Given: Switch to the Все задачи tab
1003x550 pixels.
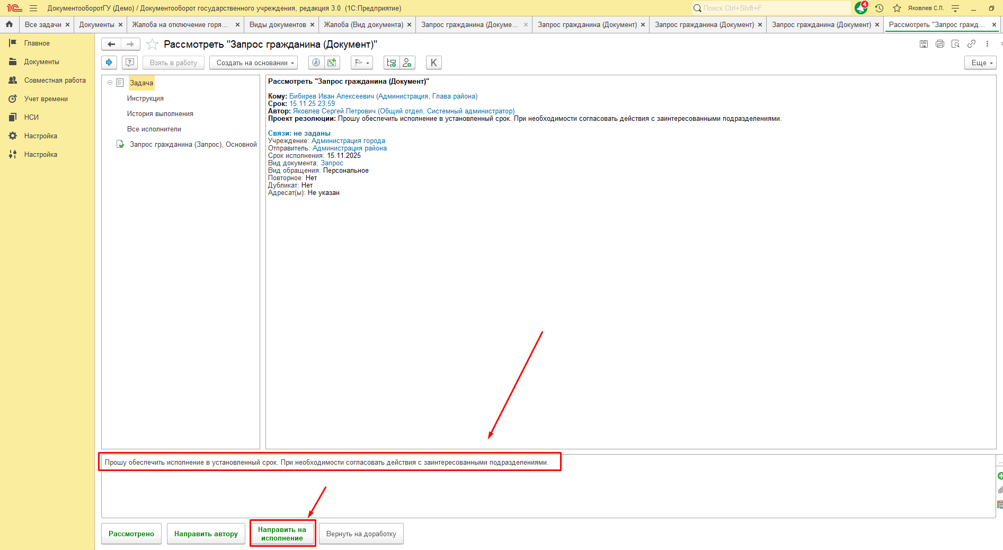Looking at the screenshot, I should point(43,24).
